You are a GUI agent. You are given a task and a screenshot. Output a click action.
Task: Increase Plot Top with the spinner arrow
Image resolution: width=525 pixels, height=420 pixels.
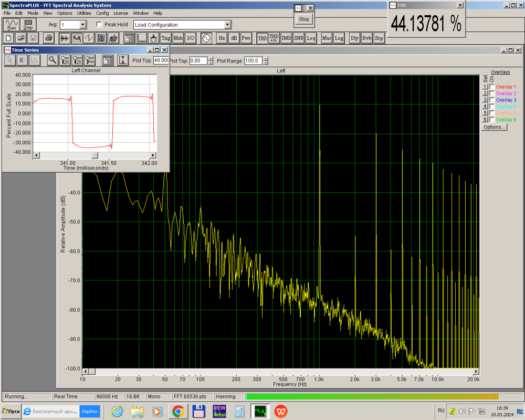(x=211, y=58)
